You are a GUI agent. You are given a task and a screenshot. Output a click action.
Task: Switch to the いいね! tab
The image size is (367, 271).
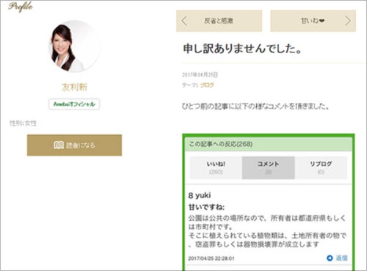click(x=216, y=168)
